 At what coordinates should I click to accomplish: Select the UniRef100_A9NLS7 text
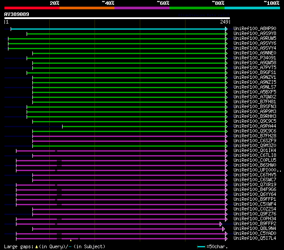pyautogui.click(x=255, y=87)
